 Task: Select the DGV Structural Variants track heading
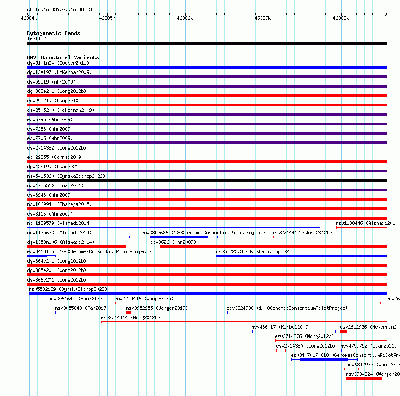63,57
